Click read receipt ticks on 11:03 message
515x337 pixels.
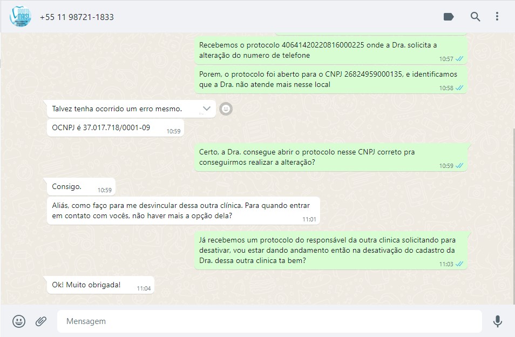pyautogui.click(x=459, y=264)
